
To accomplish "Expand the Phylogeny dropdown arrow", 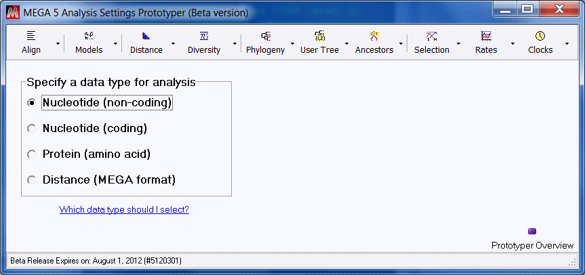I will (x=293, y=43).
